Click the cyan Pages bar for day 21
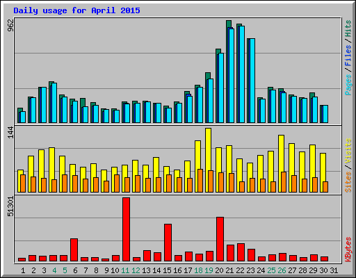 click(232, 76)
